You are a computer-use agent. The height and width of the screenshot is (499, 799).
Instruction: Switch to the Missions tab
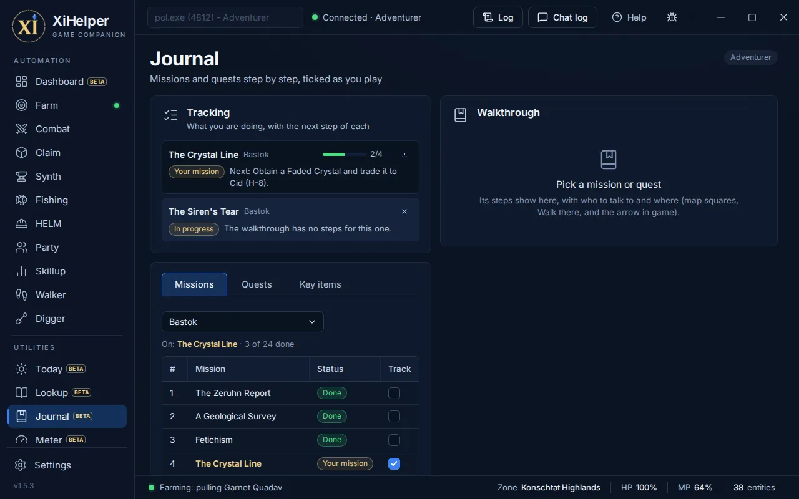tap(194, 284)
